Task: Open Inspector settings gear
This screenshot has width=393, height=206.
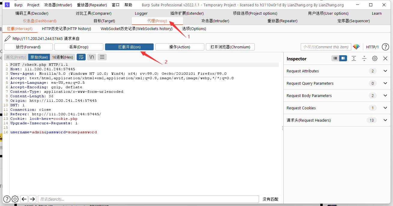Action: (x=375, y=59)
